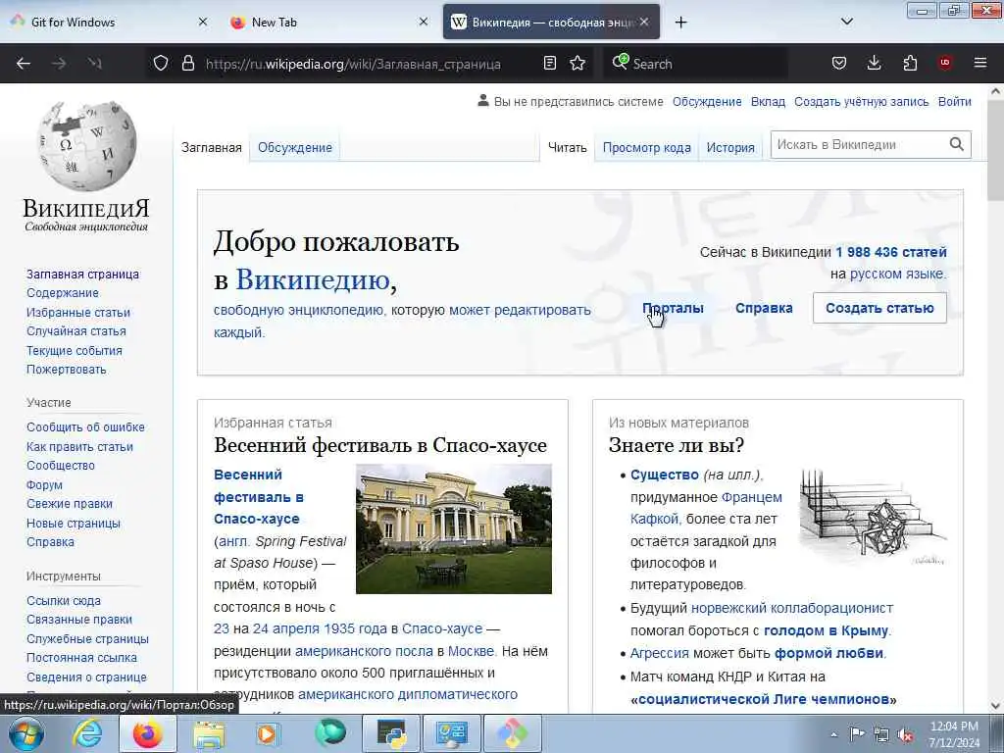This screenshot has width=1004, height=753.
Task: Open the История tab
Action: [x=730, y=148]
